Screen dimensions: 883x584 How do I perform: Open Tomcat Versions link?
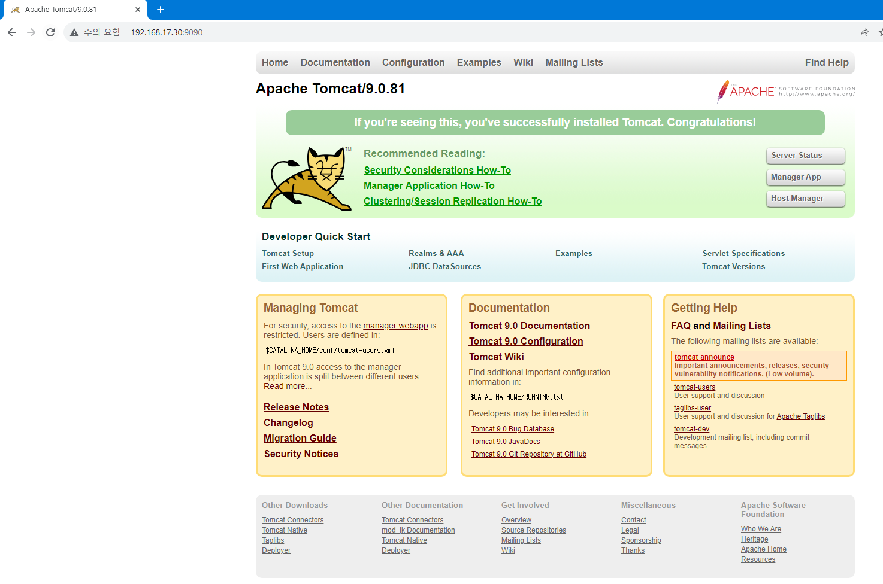[x=733, y=267]
